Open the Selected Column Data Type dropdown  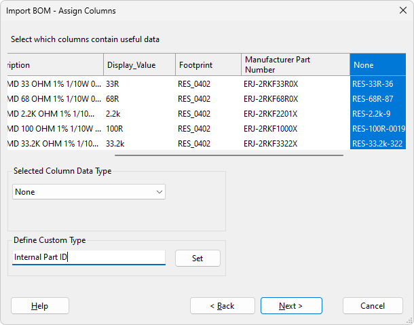(89, 192)
